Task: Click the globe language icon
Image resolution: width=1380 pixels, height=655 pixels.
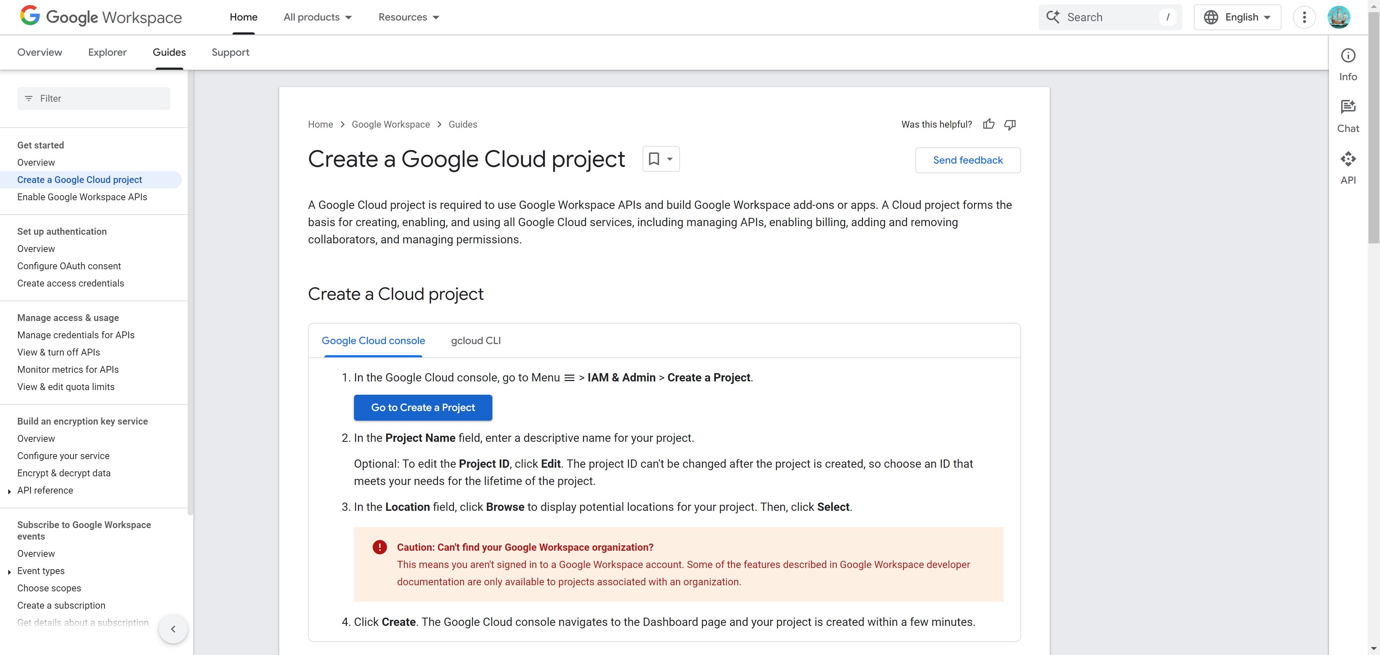Action: pyautogui.click(x=1211, y=17)
